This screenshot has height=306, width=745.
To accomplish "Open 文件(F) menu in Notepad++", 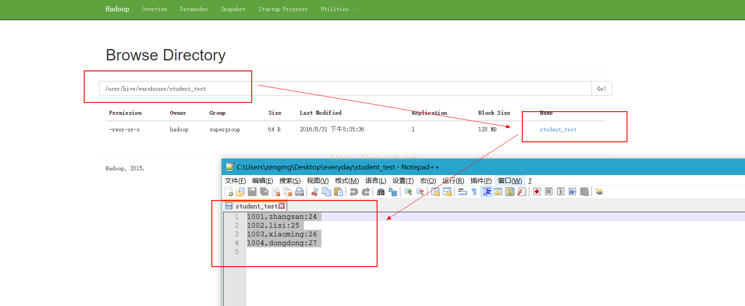I will 235,181.
